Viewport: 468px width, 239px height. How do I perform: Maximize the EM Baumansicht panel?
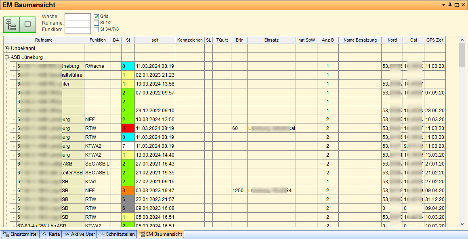point(457,5)
